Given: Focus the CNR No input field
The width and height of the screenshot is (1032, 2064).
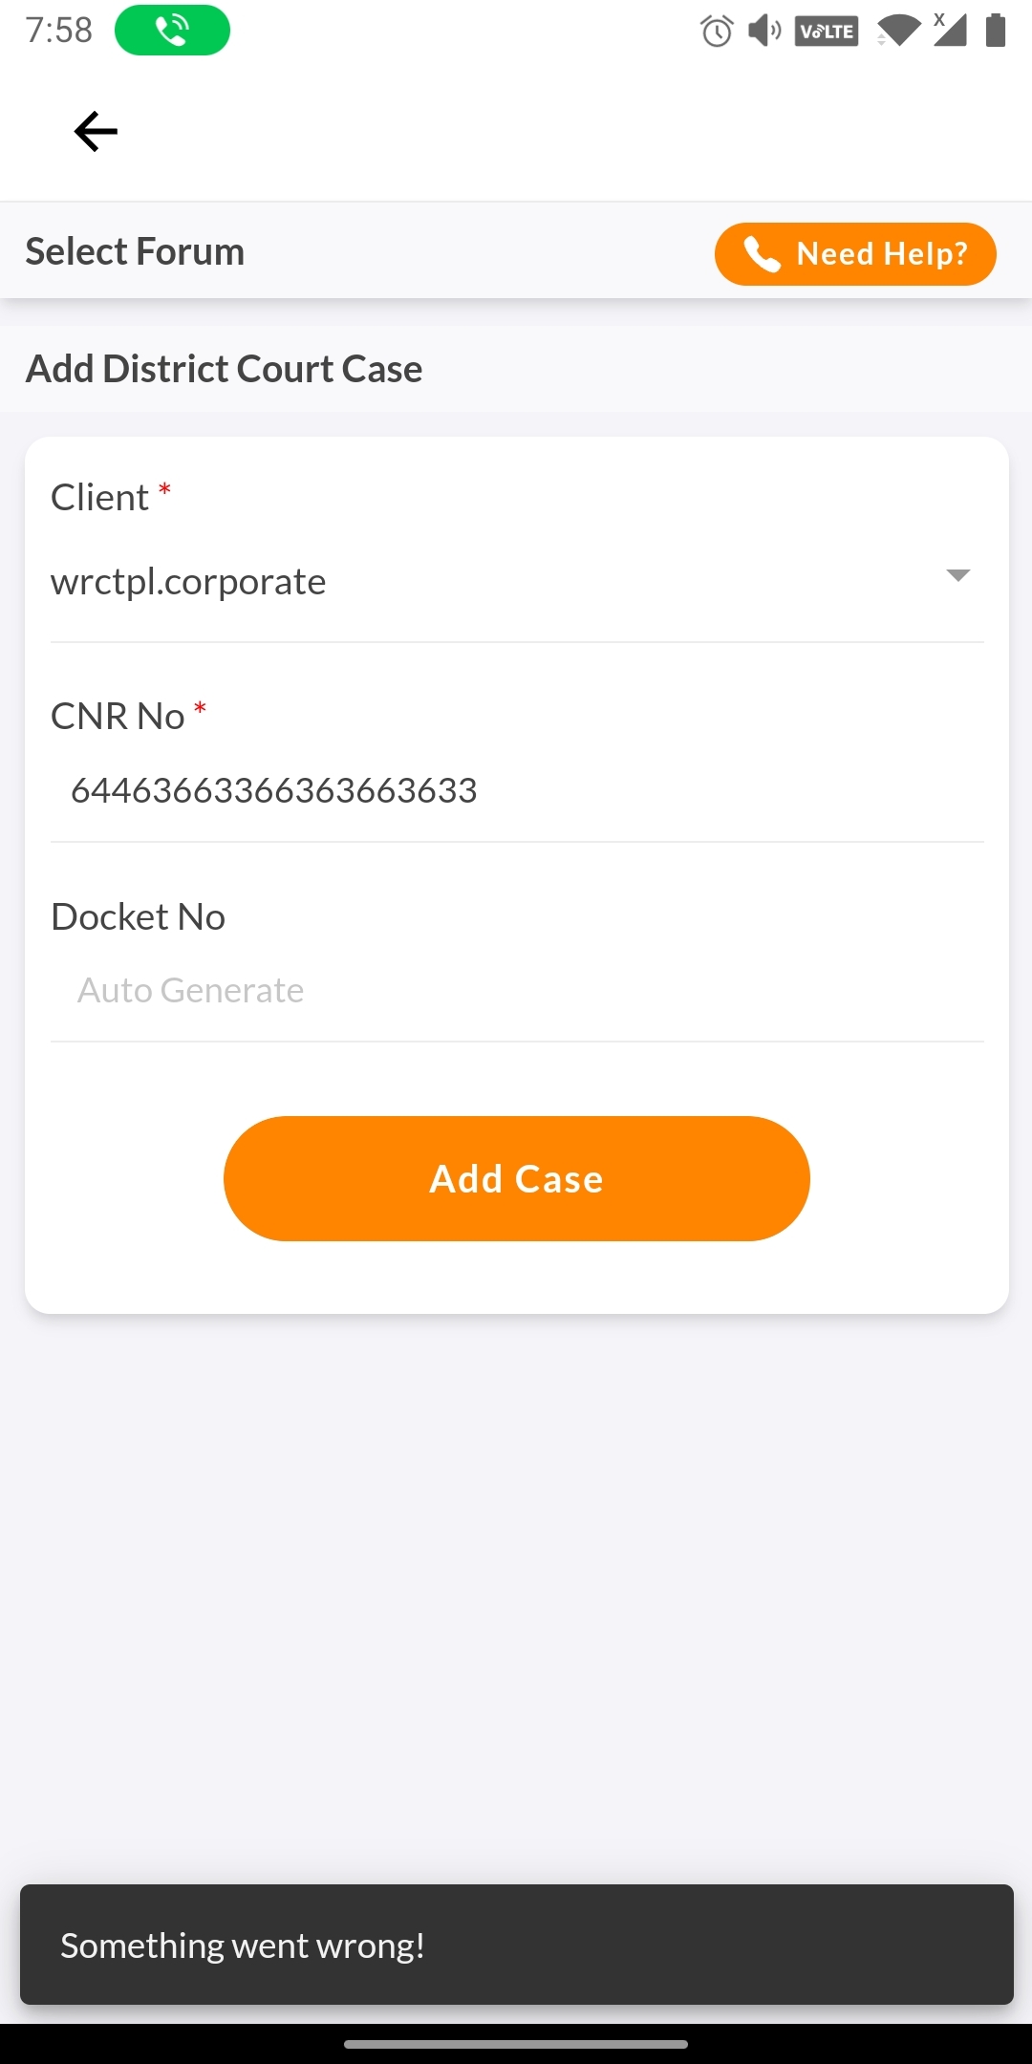Looking at the screenshot, I should coord(516,791).
